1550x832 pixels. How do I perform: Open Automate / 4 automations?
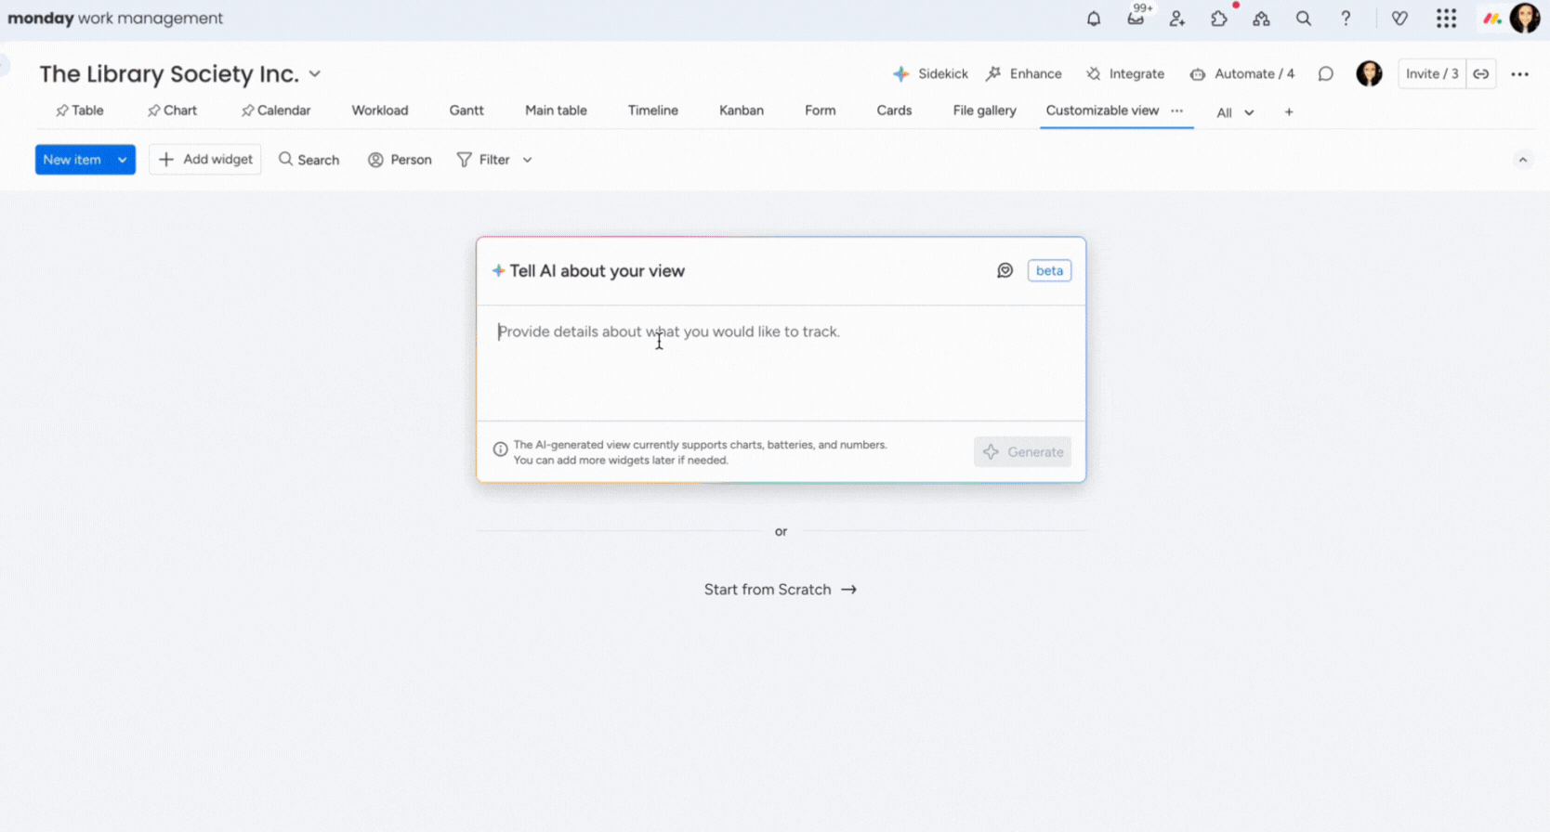point(1242,74)
